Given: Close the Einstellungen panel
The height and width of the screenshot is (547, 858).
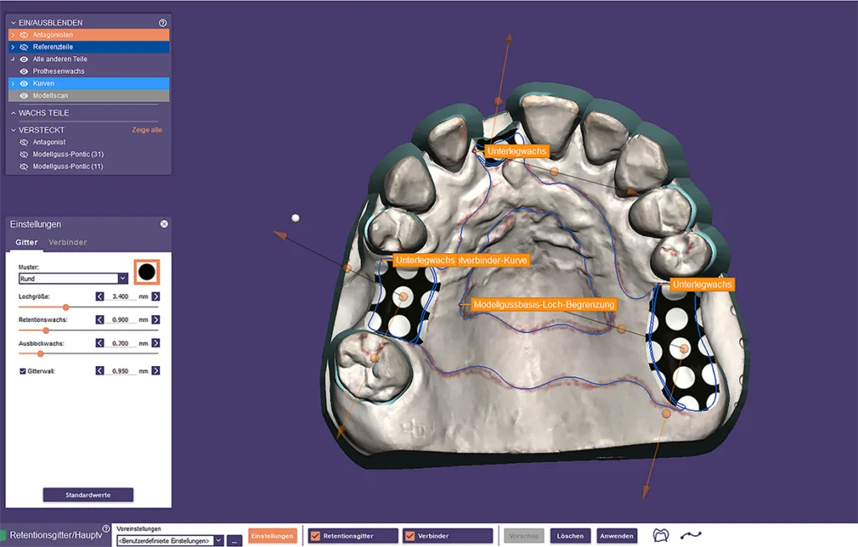Looking at the screenshot, I should (164, 224).
